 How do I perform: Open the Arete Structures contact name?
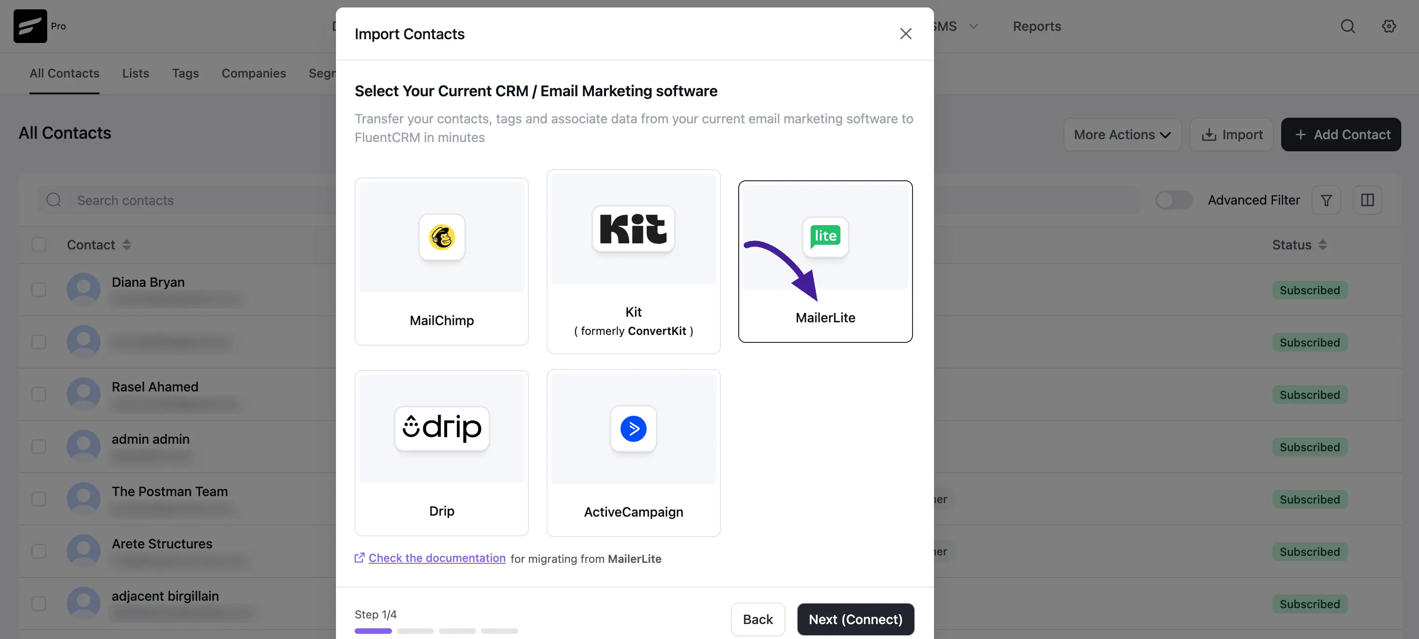[162, 544]
